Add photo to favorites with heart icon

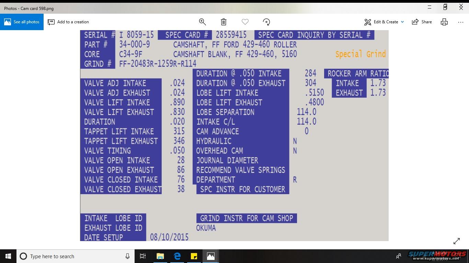pyautogui.click(x=245, y=22)
